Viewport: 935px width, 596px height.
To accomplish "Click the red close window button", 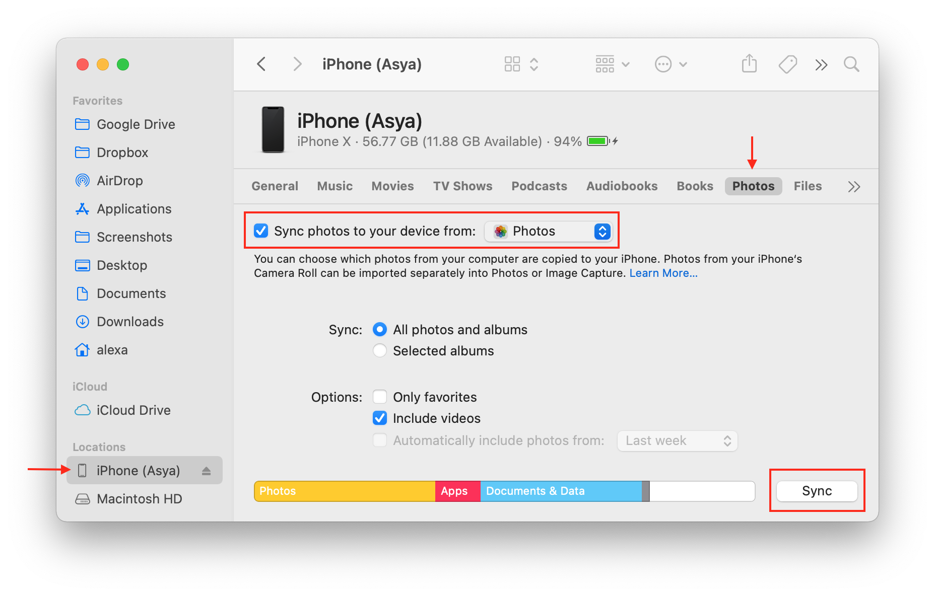I will tap(83, 64).
